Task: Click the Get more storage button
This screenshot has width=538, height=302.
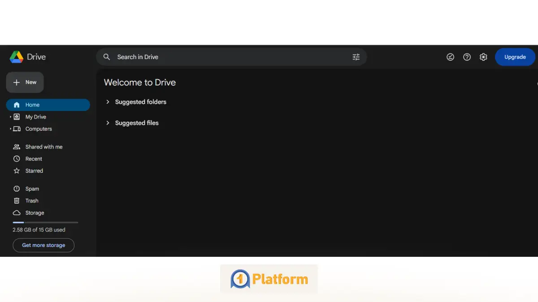Action: [43, 245]
